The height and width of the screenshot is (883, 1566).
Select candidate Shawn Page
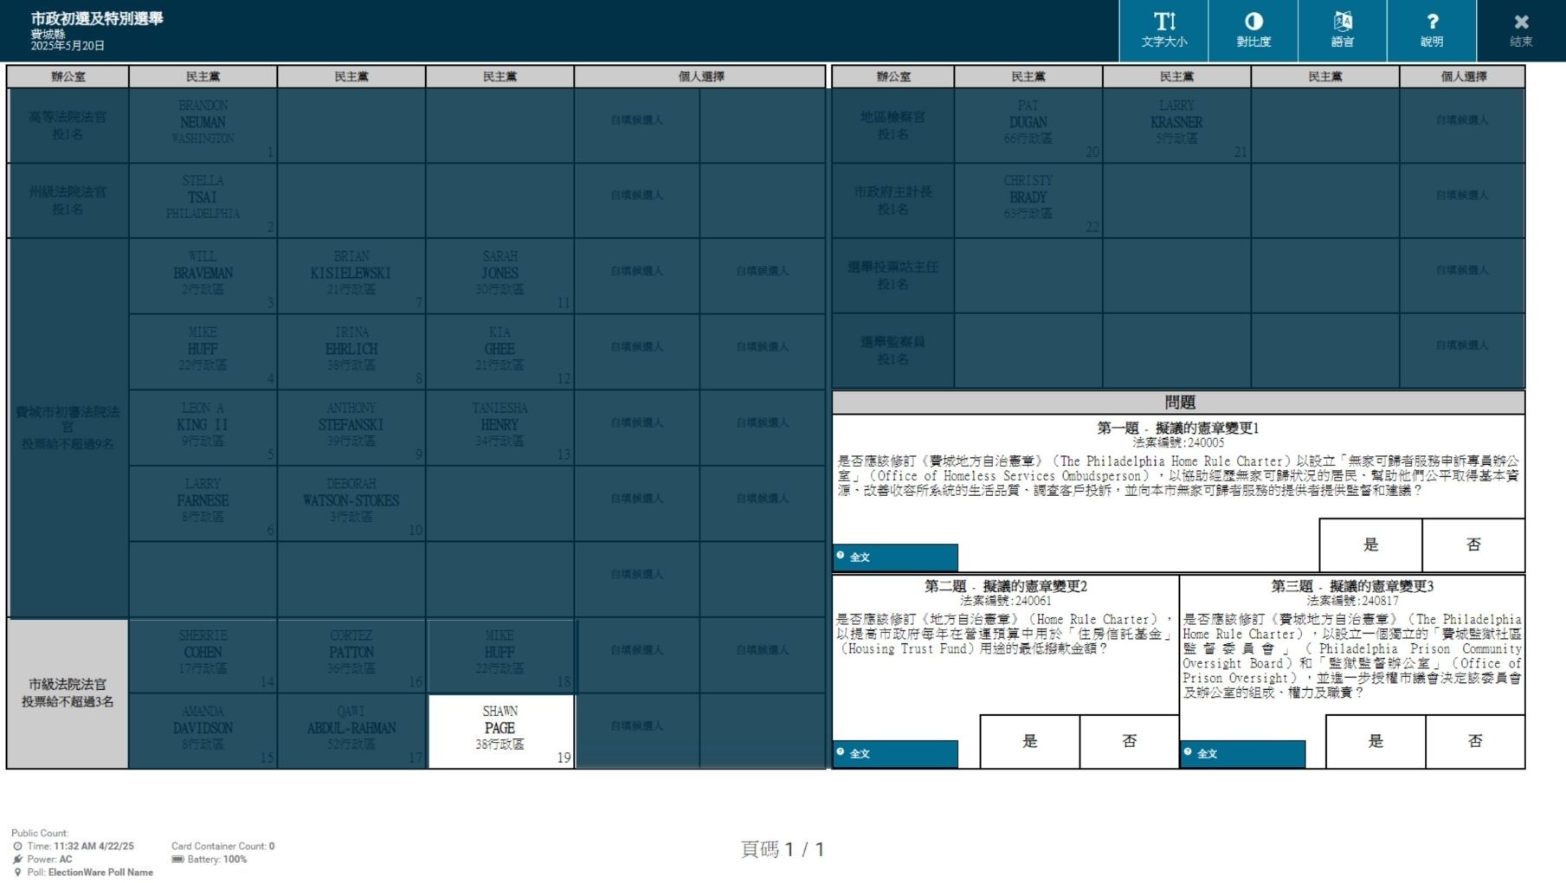coord(499,731)
